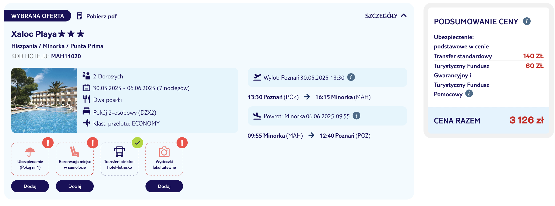
Task: Open info icon next to Fundusz Pomocowy
Action: point(469,93)
